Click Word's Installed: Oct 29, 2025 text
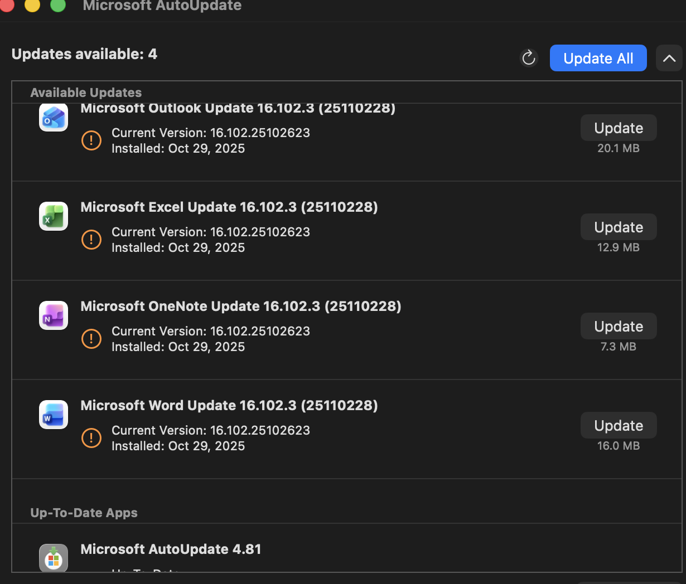Viewport: 686px width, 584px height. click(x=178, y=446)
